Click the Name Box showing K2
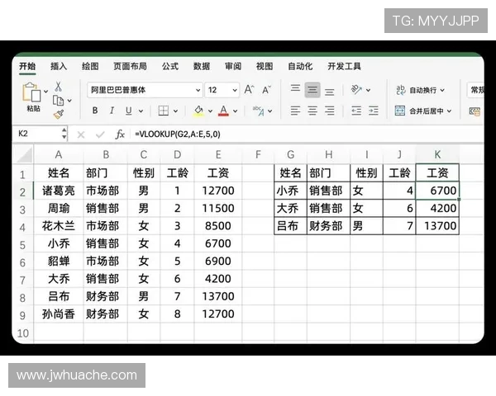 [37, 134]
